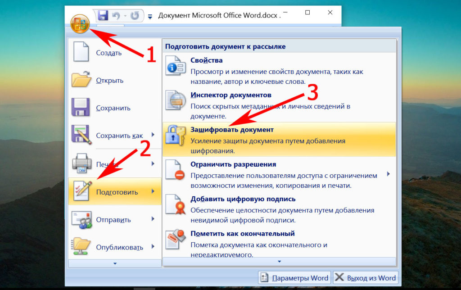
Task: Click the Redo icon in quick access toolbar
Action: click(x=135, y=16)
